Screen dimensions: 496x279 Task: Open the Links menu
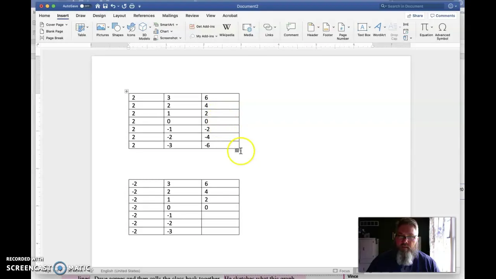pyautogui.click(x=269, y=30)
